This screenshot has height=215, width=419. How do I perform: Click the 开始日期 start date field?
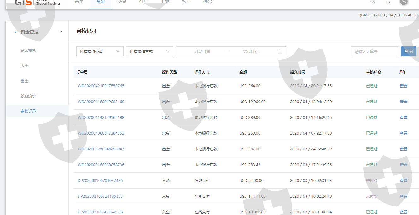(x=202, y=51)
